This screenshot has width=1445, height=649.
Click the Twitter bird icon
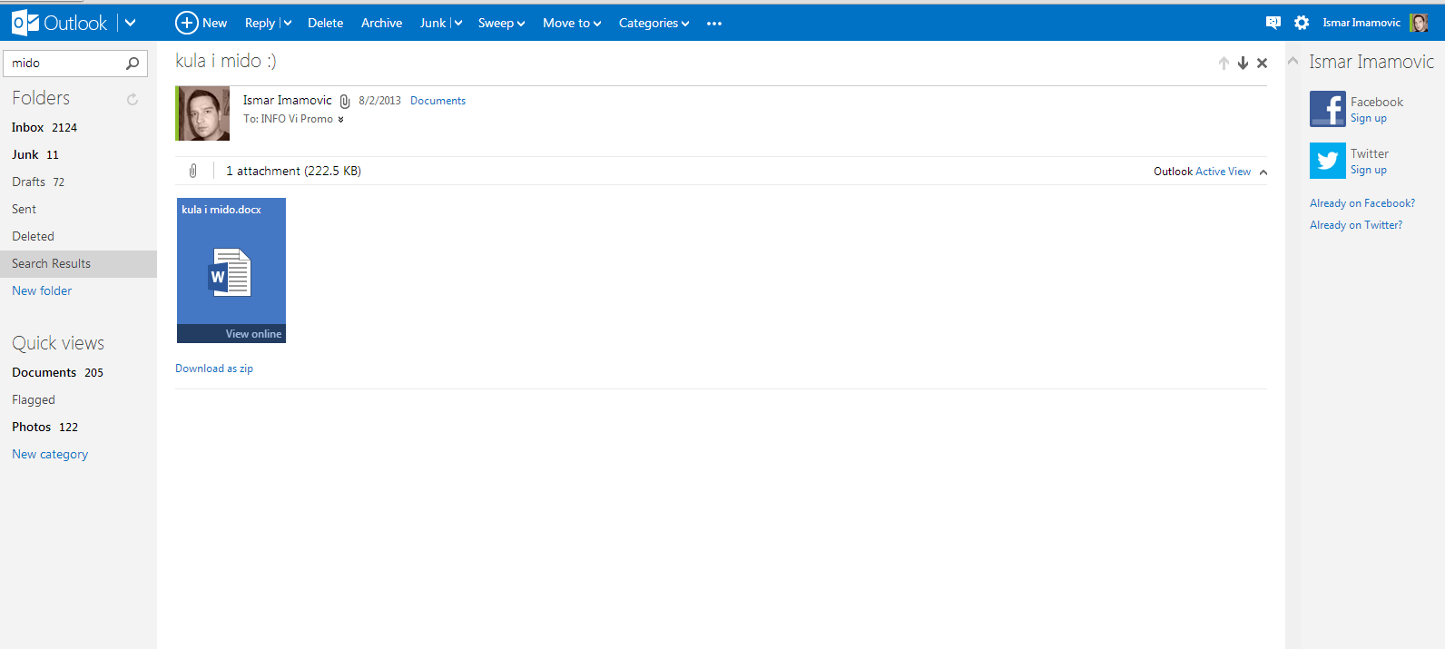[x=1327, y=161]
